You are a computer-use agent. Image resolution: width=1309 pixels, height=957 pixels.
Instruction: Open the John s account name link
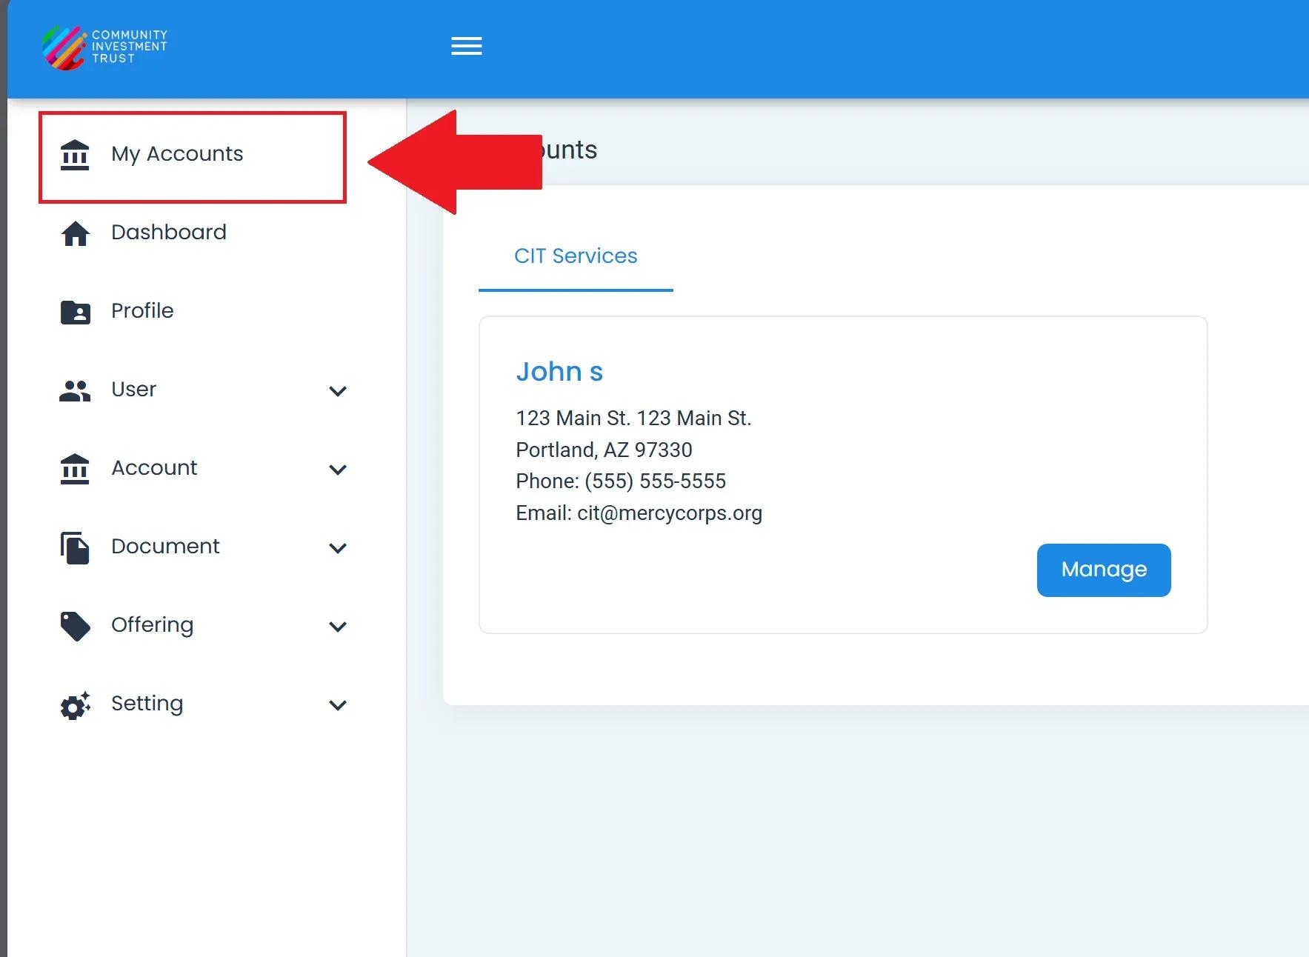(x=559, y=372)
